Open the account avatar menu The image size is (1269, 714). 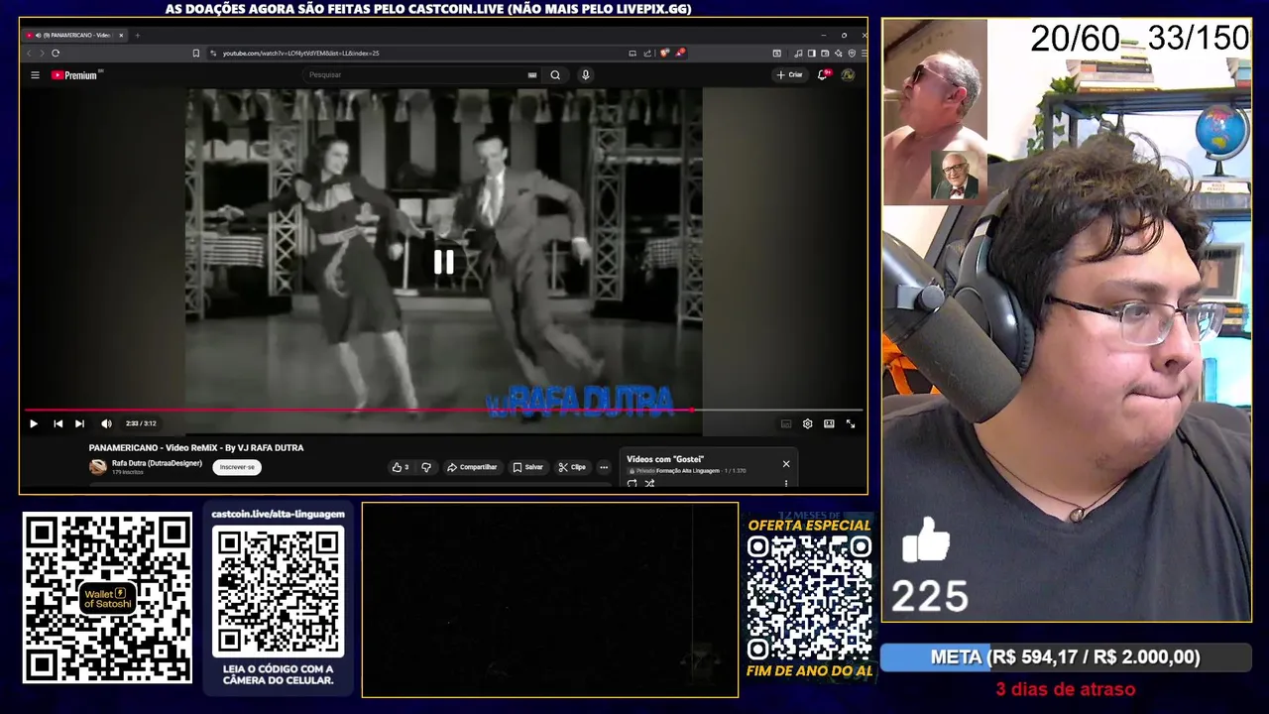pyautogui.click(x=848, y=75)
